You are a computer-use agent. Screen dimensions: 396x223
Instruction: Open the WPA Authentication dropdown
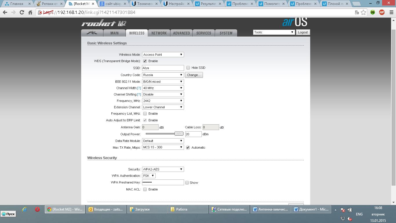(149, 176)
